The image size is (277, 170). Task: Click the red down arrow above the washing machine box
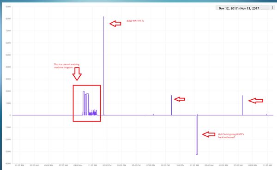pyautogui.click(x=77, y=74)
